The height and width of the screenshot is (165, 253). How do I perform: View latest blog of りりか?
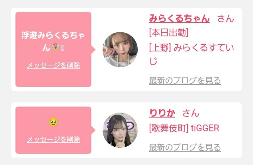tap(185, 147)
